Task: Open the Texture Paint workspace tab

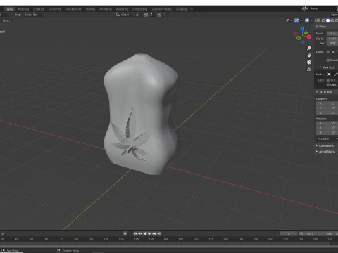Action: click(x=73, y=9)
